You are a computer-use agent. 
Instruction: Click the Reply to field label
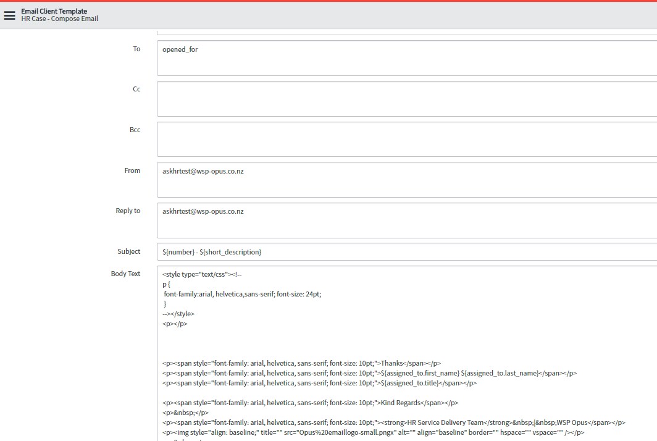(128, 211)
